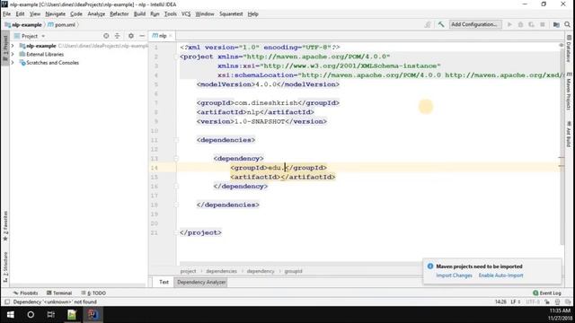Viewport: 575px width, 323px height.
Task: Open the Floobits tool window
Action: [25, 293]
